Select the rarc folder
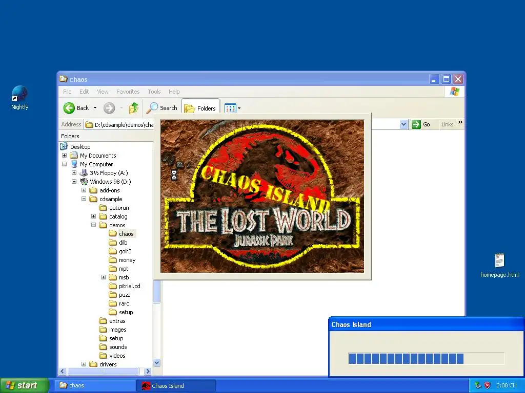The height and width of the screenshot is (393, 525). coord(124,303)
